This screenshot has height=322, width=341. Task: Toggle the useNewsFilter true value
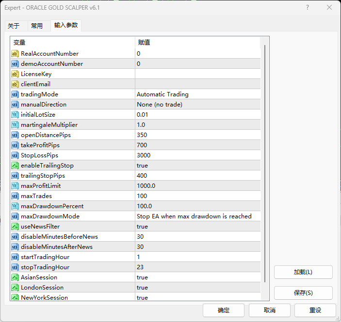point(198,227)
